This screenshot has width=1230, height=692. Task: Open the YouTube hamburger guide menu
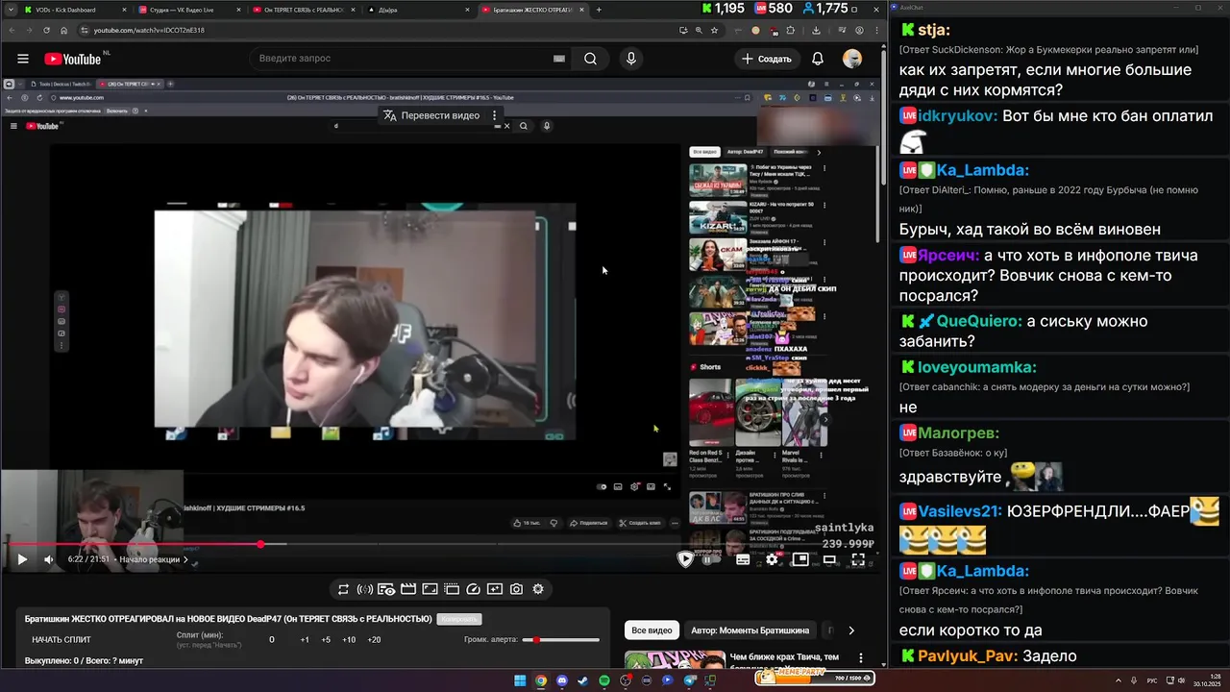pos(23,59)
